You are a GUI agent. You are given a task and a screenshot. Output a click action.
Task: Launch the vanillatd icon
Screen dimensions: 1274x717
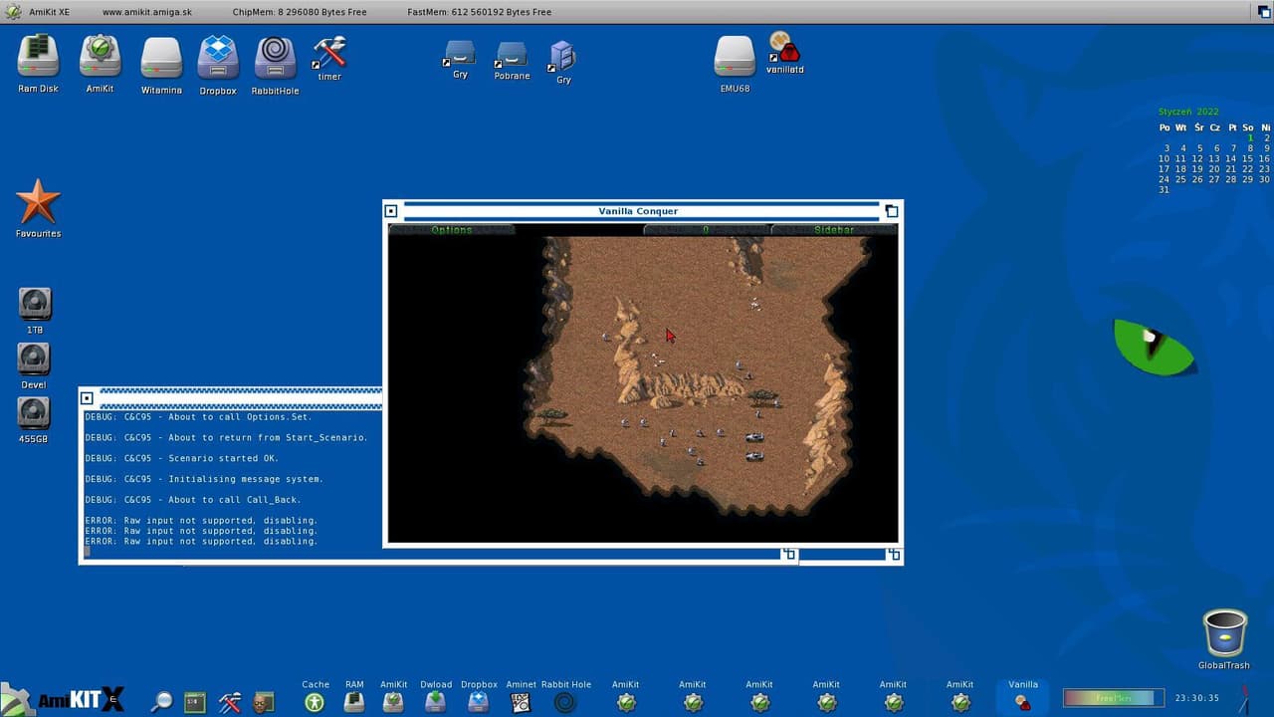(x=784, y=46)
